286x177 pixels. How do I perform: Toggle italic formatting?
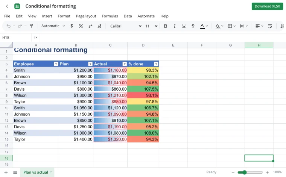tap(175, 26)
